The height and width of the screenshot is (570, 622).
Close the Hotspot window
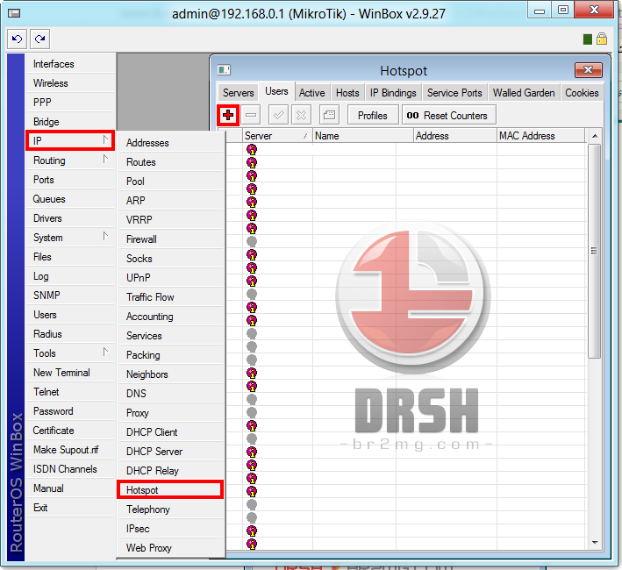(589, 70)
